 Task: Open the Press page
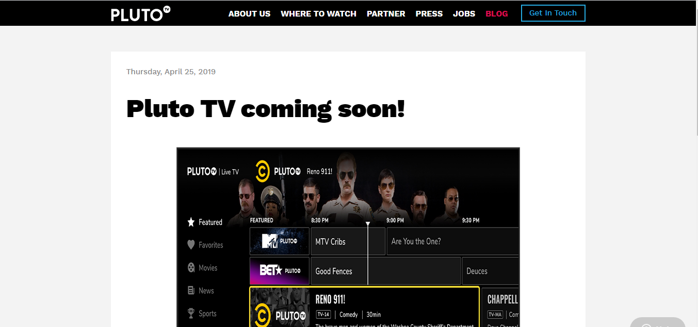[x=429, y=14]
